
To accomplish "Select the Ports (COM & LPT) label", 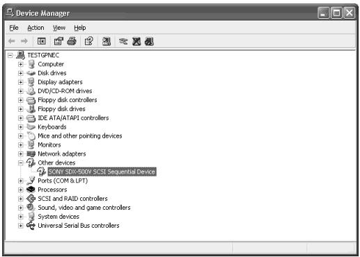I will pyautogui.click(x=63, y=181).
